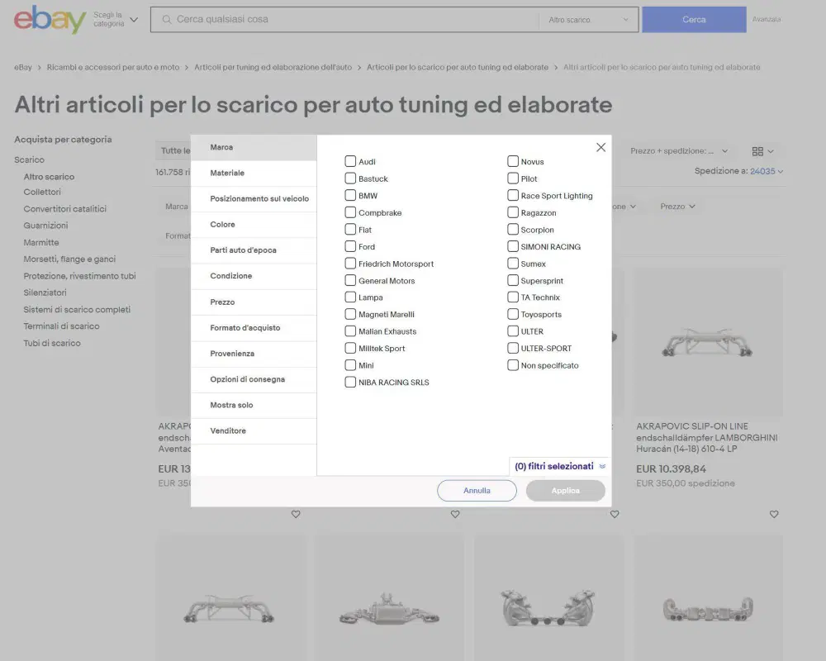Open Ricambi e accessori per auto e moto breadcrumb
This screenshot has width=826, height=661.
(x=112, y=68)
